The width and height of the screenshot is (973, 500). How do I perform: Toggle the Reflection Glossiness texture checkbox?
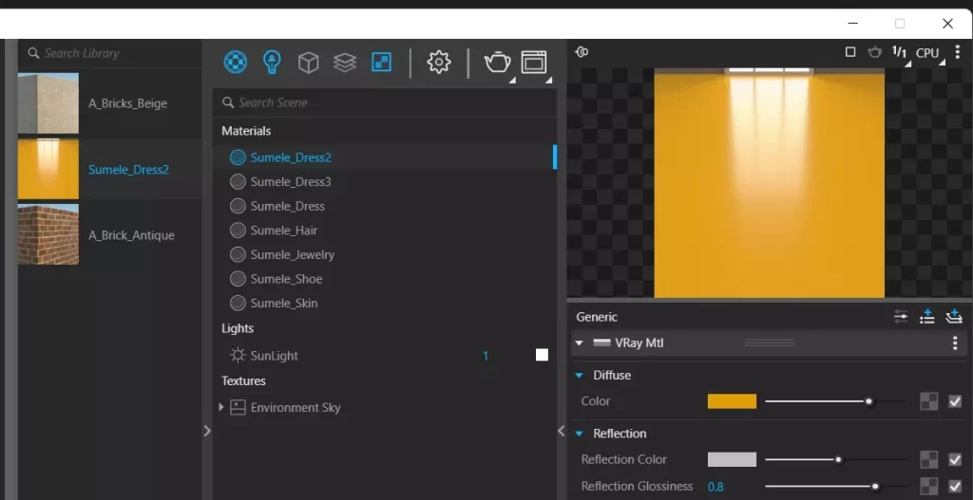[x=955, y=487]
